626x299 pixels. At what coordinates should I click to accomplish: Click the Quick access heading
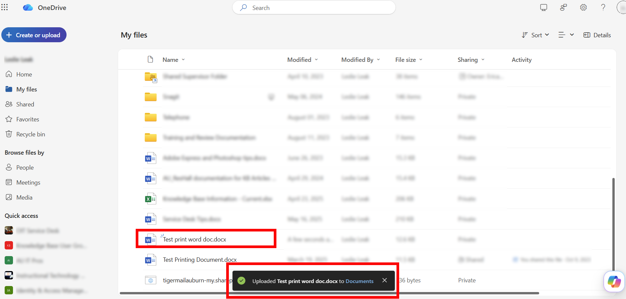click(x=21, y=216)
